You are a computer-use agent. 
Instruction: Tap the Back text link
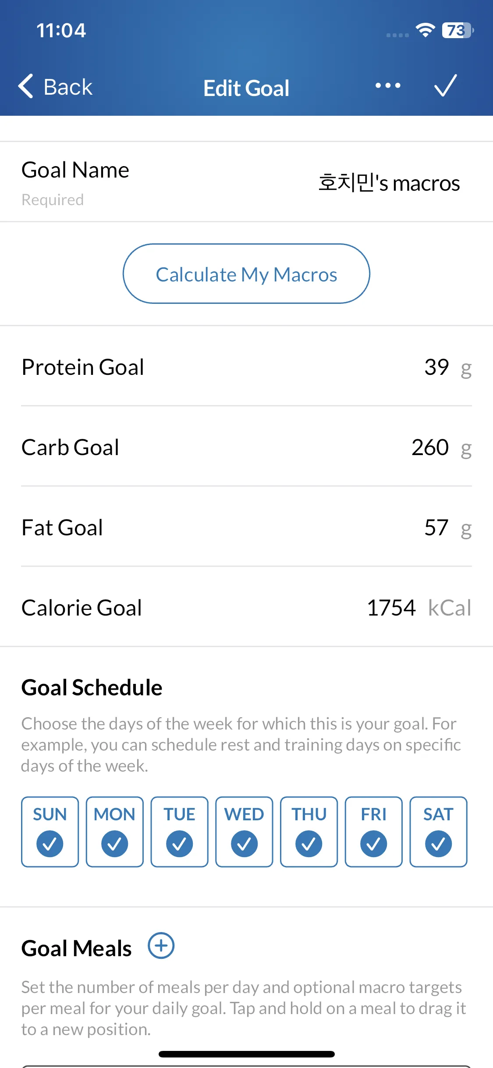[x=68, y=87]
